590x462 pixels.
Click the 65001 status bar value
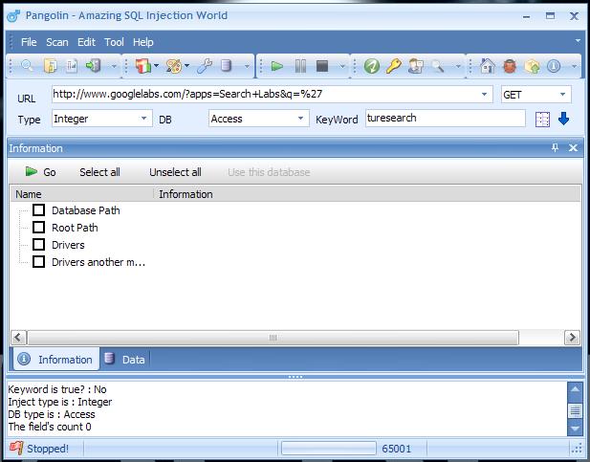click(x=396, y=449)
